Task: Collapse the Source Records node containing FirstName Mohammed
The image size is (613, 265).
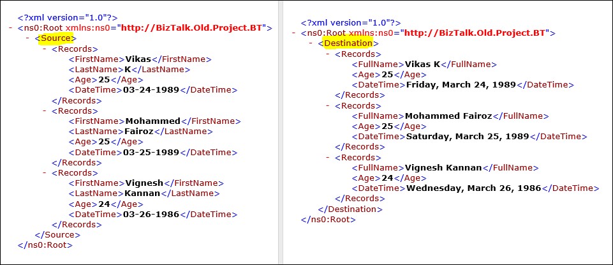Action: pyautogui.click(x=45, y=110)
